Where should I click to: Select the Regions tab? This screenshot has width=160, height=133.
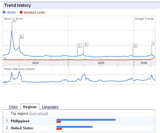pyautogui.click(x=30, y=107)
